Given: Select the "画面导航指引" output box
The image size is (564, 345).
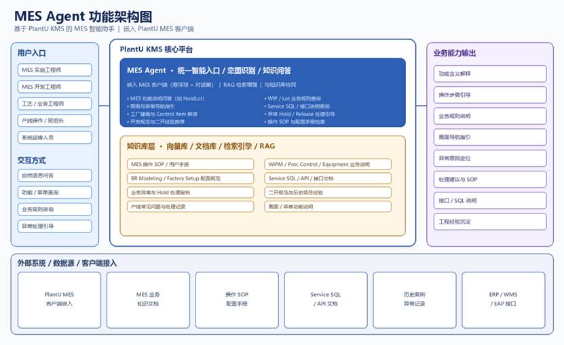Looking at the screenshot, I should 490,137.
